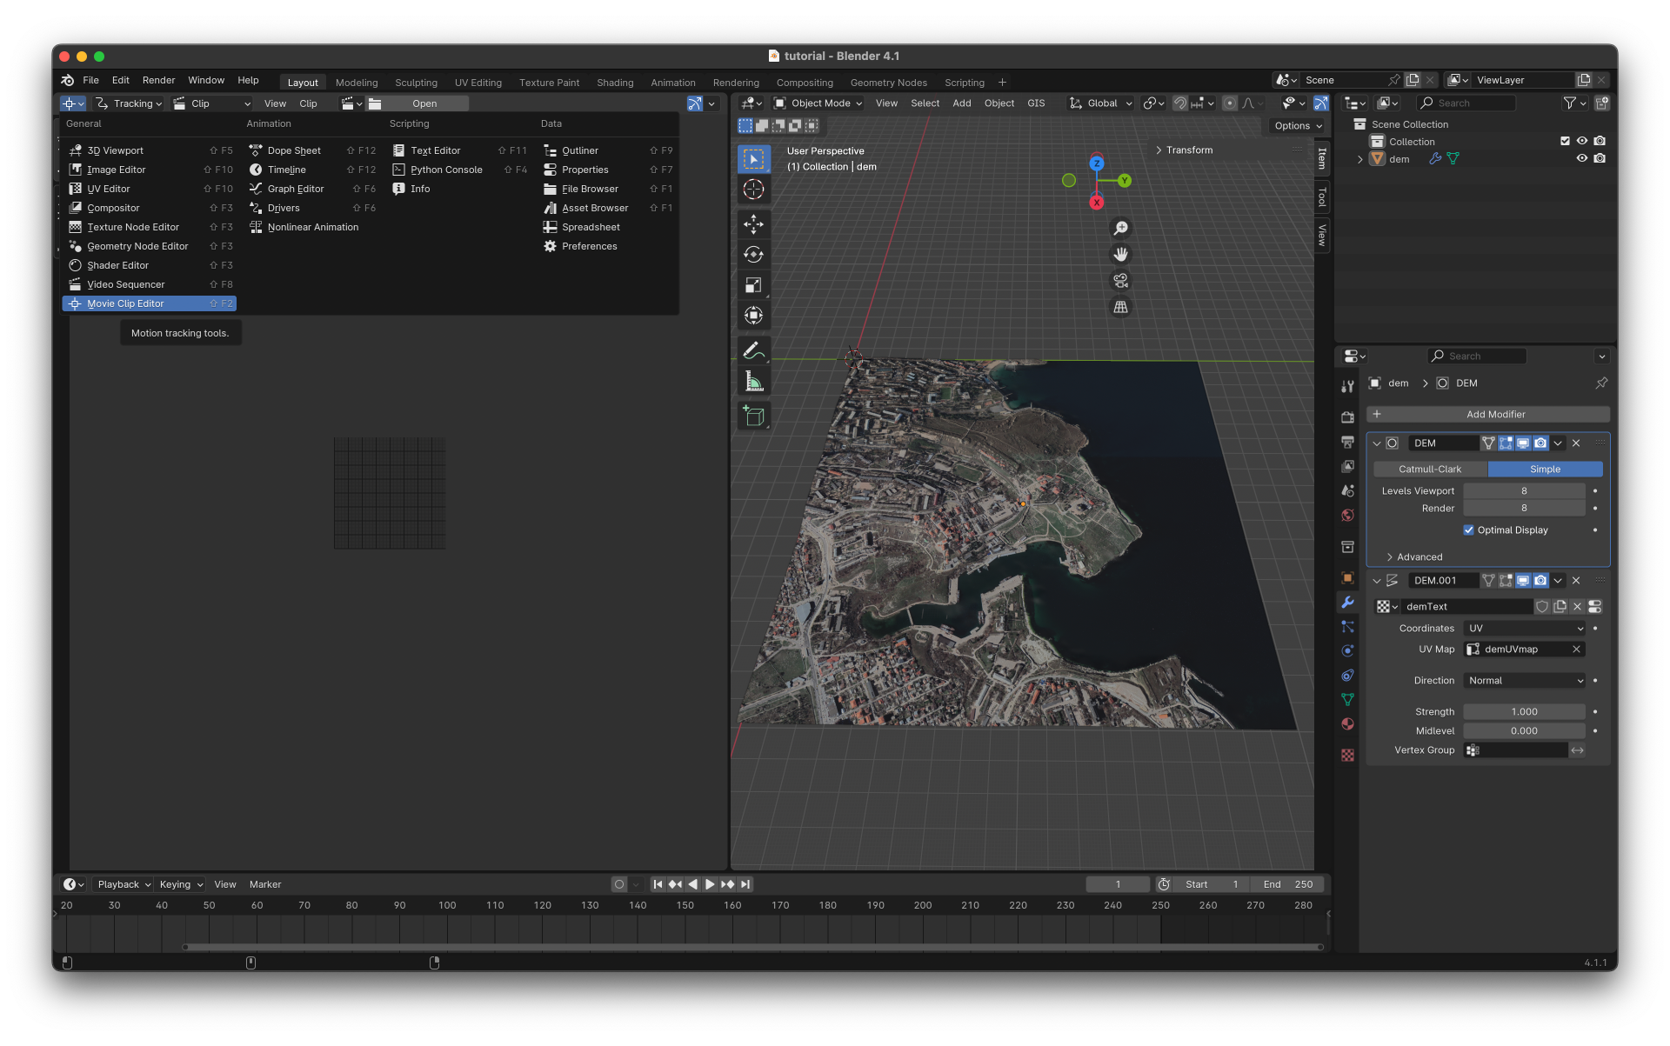The height and width of the screenshot is (1046, 1670).
Task: Adjust the Levels Viewport value field
Action: coord(1524,491)
